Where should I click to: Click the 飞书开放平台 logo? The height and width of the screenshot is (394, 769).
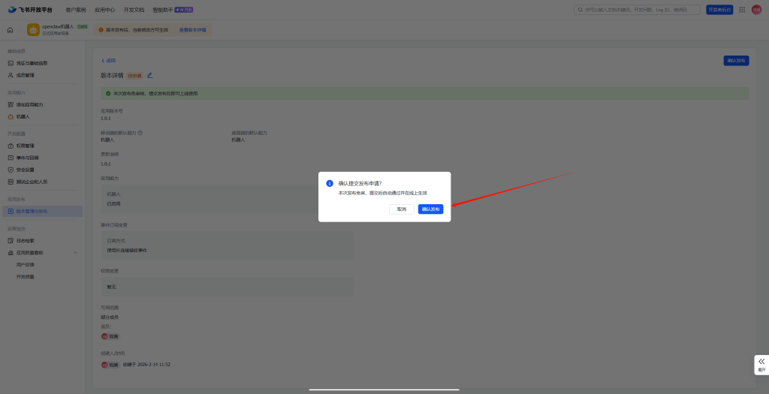coord(30,10)
